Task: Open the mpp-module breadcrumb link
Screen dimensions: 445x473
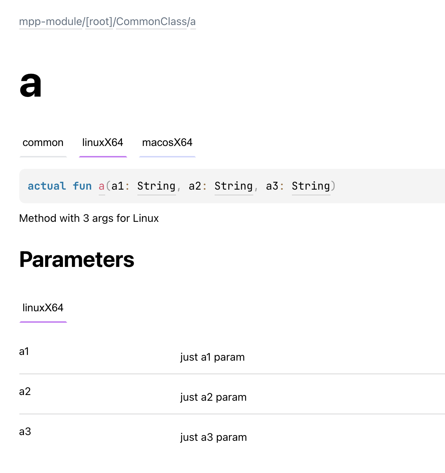Action: tap(50, 22)
